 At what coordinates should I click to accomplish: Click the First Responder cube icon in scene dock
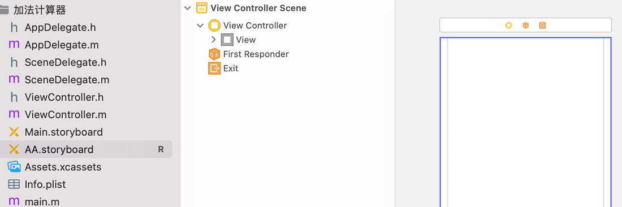click(526, 25)
